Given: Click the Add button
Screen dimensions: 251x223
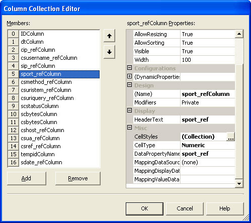Looking at the screenshot, I should (27, 178).
